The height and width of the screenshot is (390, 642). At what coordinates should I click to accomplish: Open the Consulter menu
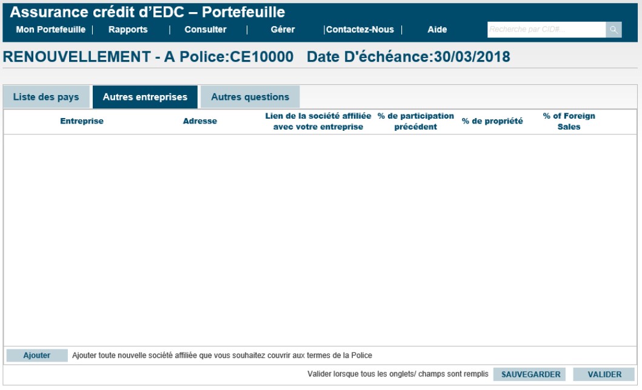[x=206, y=30]
